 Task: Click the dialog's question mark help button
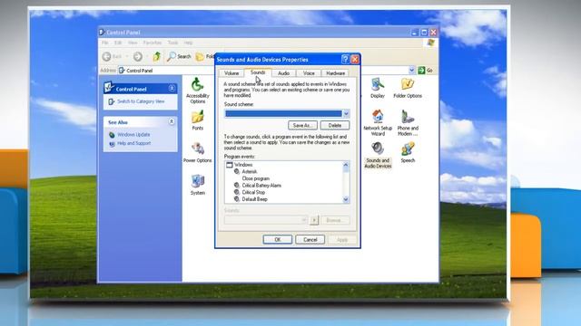tap(345, 59)
